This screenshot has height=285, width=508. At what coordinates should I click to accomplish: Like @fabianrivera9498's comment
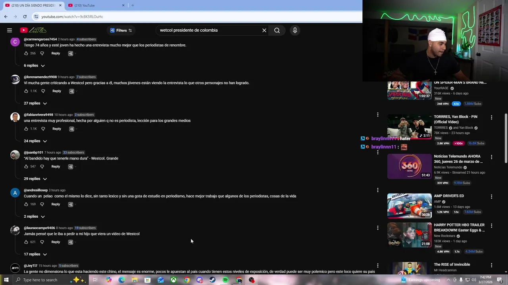26,129
